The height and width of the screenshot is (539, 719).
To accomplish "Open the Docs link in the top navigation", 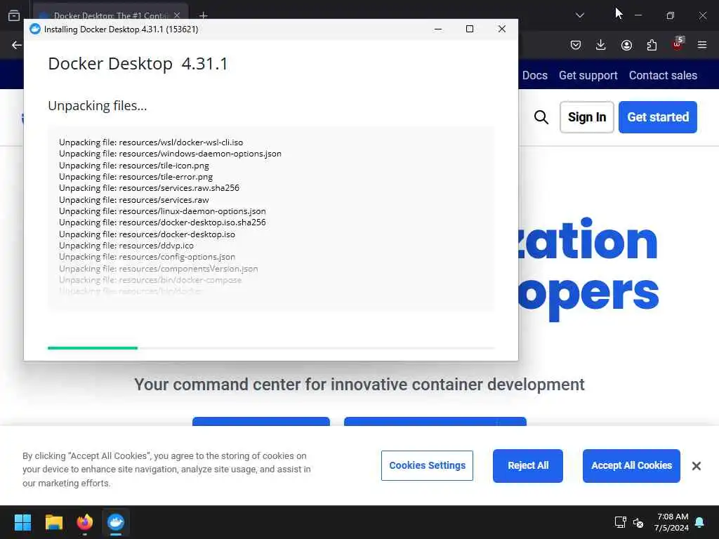I will 534,75.
